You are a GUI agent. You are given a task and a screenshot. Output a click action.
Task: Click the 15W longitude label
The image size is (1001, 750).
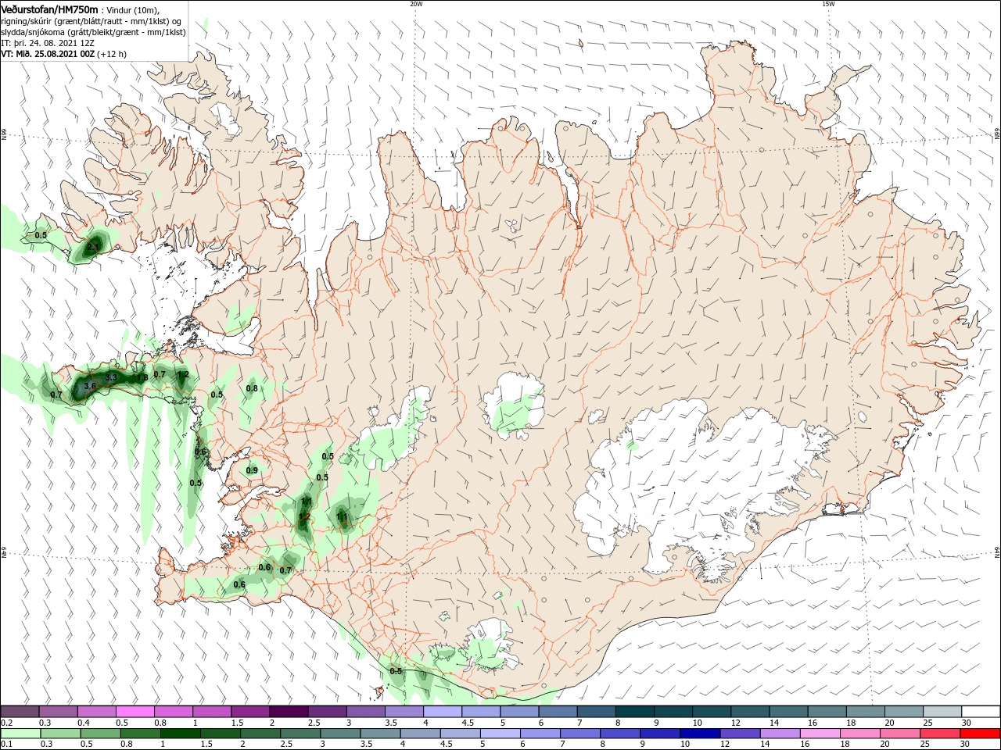pos(828,4)
